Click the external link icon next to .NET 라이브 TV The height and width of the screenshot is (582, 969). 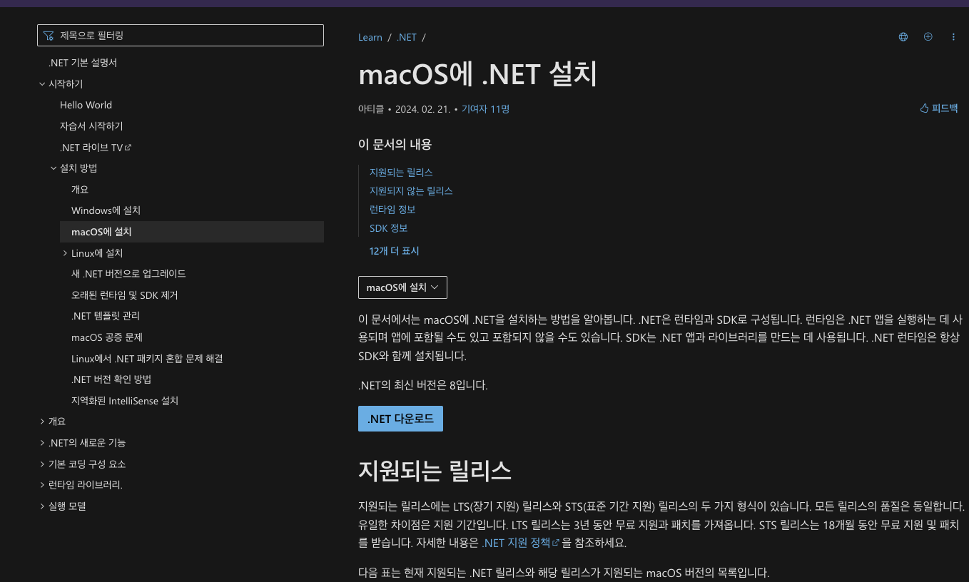128,147
